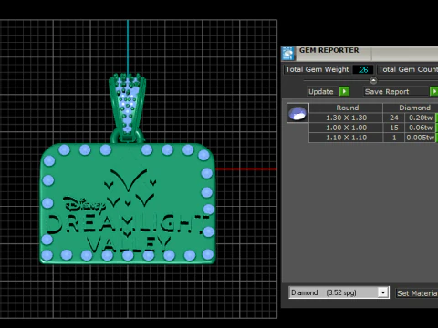This screenshot has height=328, width=438.
Task: Select the 1.30 X 1.30 size cell
Action: pyautogui.click(x=346, y=118)
